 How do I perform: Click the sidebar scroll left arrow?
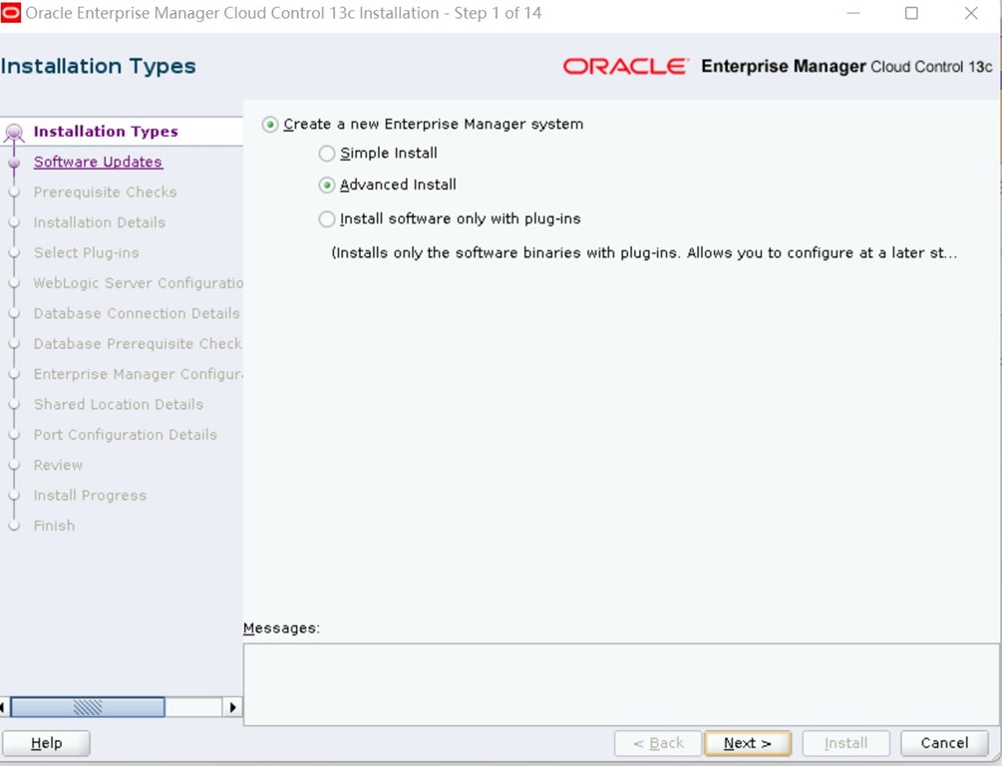(4, 707)
